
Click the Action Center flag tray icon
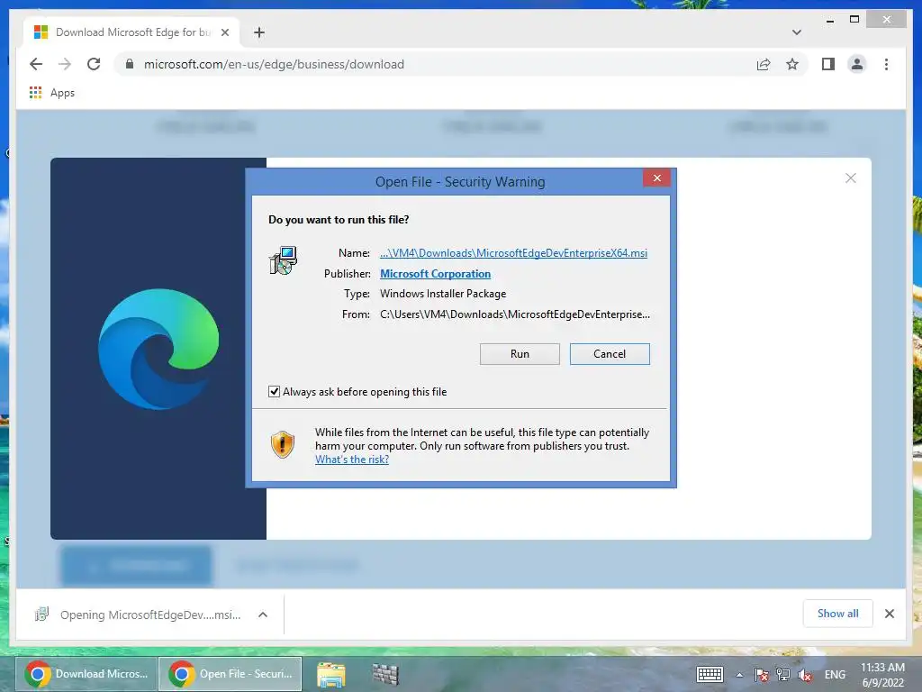761,674
